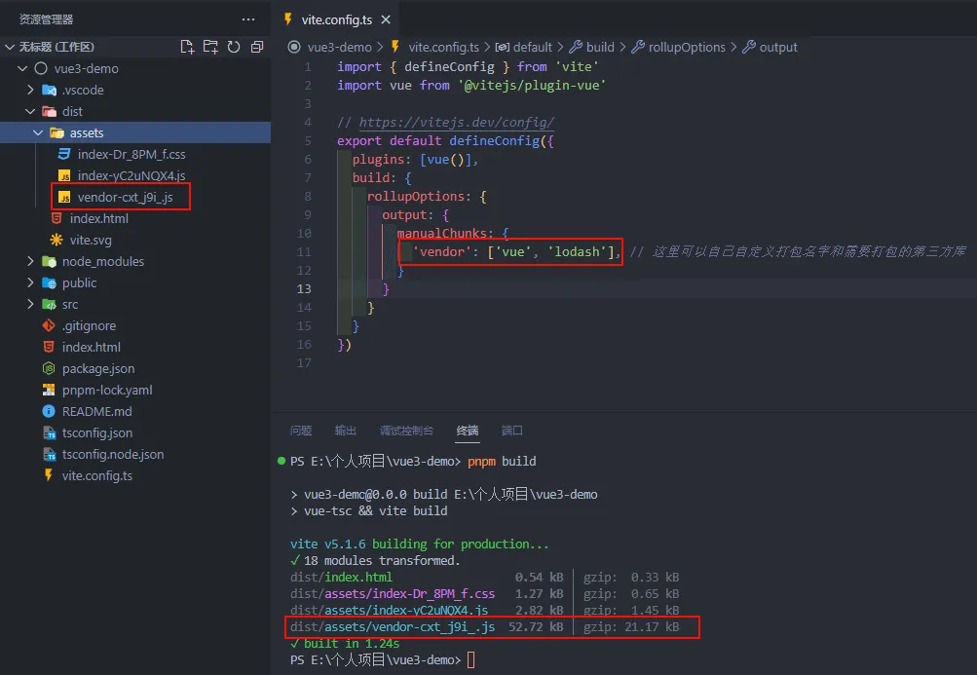Switch to the 输出 panel tab
Image resolution: width=977 pixels, height=675 pixels.
(345, 431)
